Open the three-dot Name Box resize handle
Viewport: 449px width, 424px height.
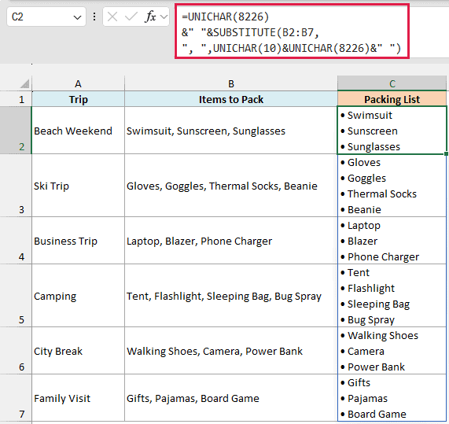point(94,17)
